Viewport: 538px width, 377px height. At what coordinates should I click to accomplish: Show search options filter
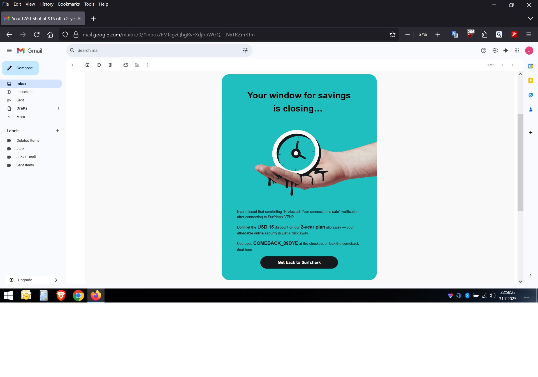245,50
